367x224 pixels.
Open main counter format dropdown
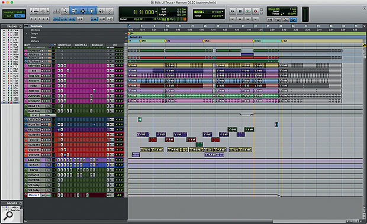coord(156,12)
